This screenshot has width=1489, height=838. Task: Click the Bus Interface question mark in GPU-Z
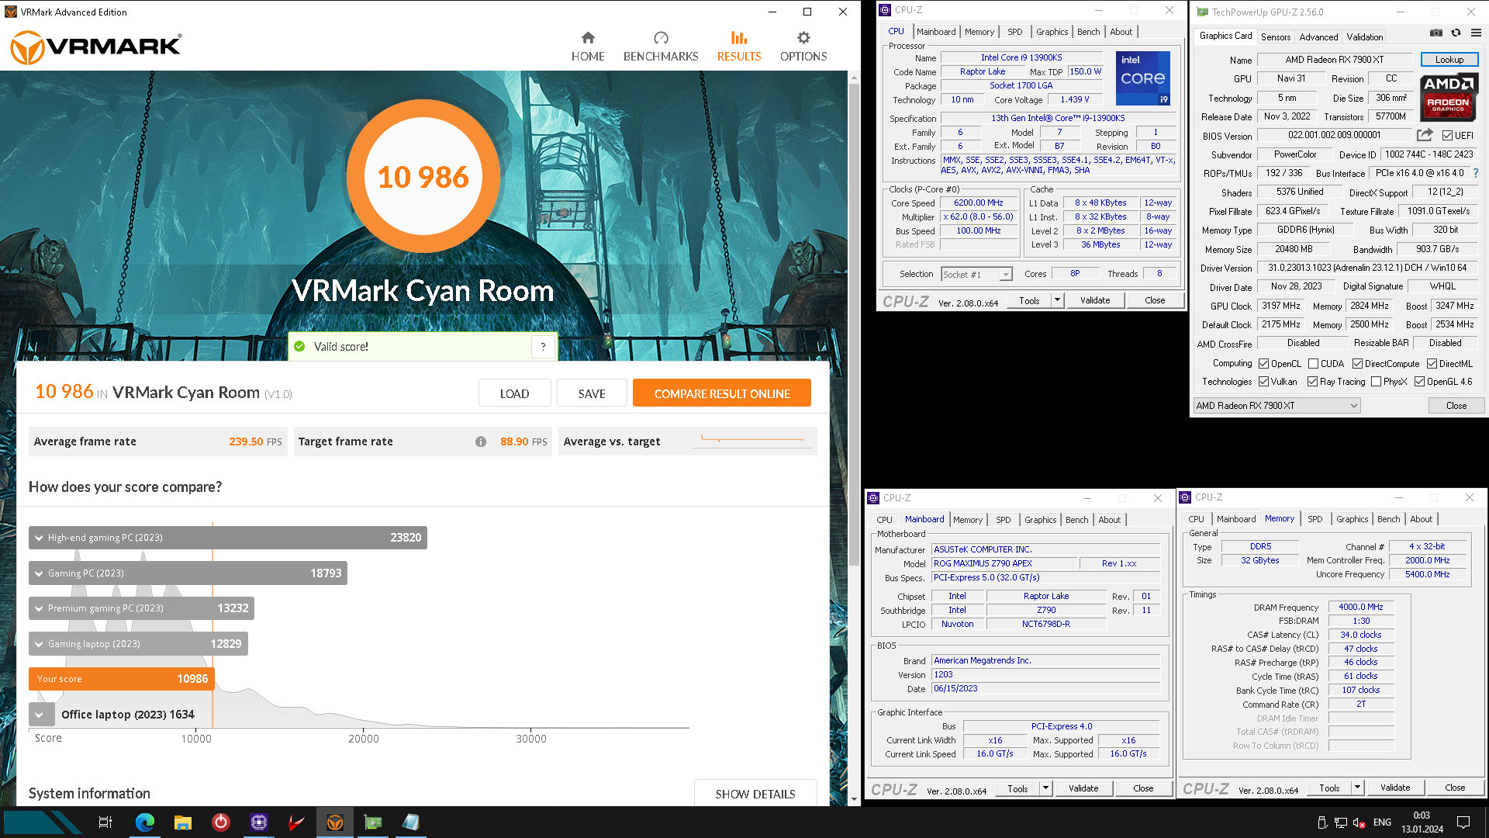[x=1476, y=173]
